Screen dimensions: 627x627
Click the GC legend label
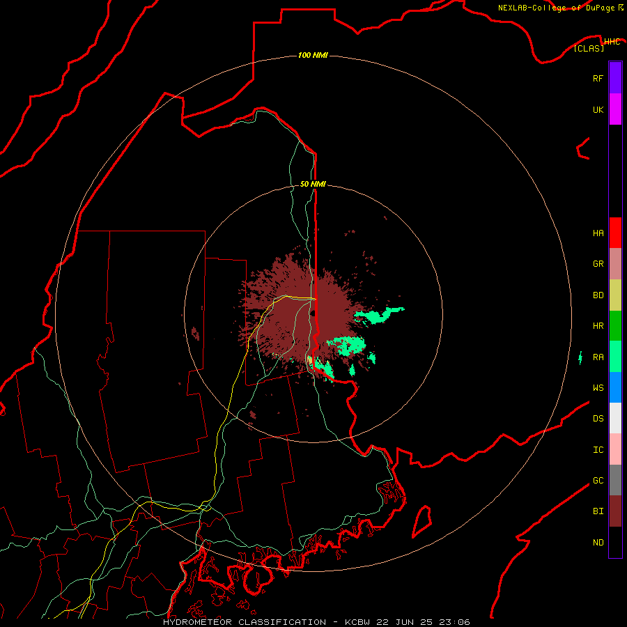tap(598, 480)
